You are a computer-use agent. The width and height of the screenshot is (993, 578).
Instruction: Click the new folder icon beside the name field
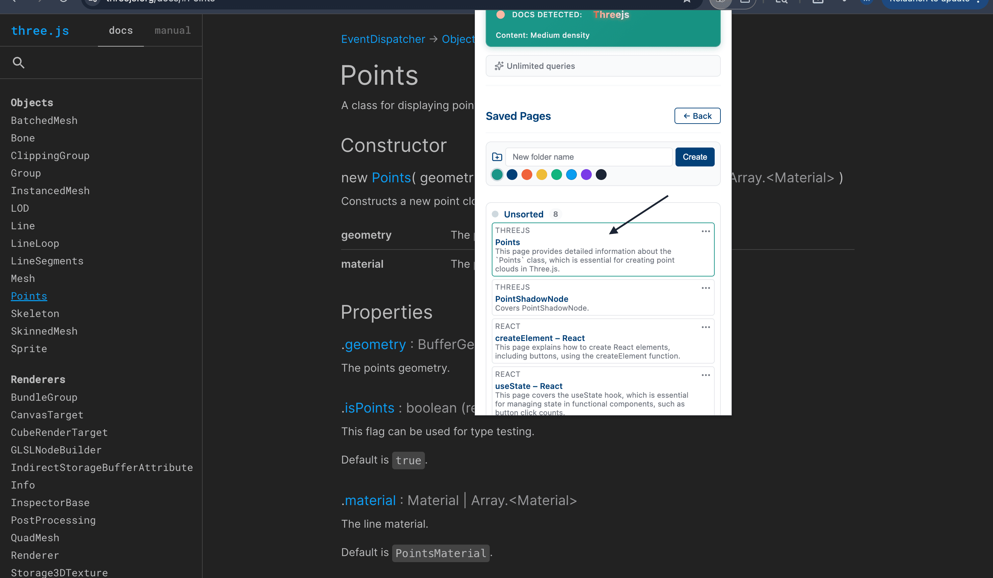[x=497, y=156]
